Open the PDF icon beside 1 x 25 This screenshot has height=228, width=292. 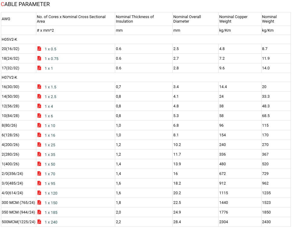(39, 145)
